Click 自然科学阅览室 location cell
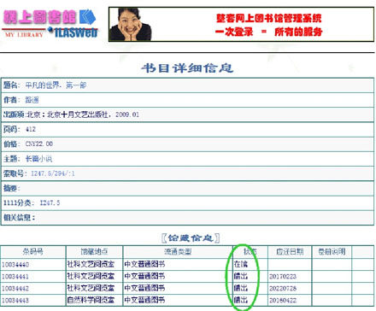This screenshot has height=311, width=376. click(91, 300)
